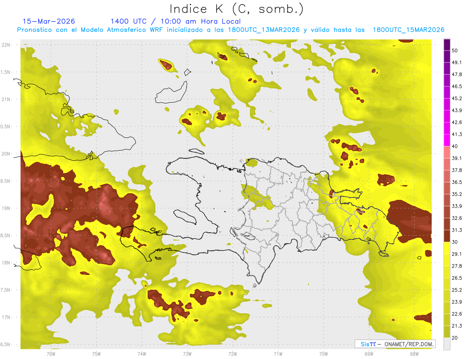Click the "50" color scale value
The image size is (465, 359).
point(455,50)
